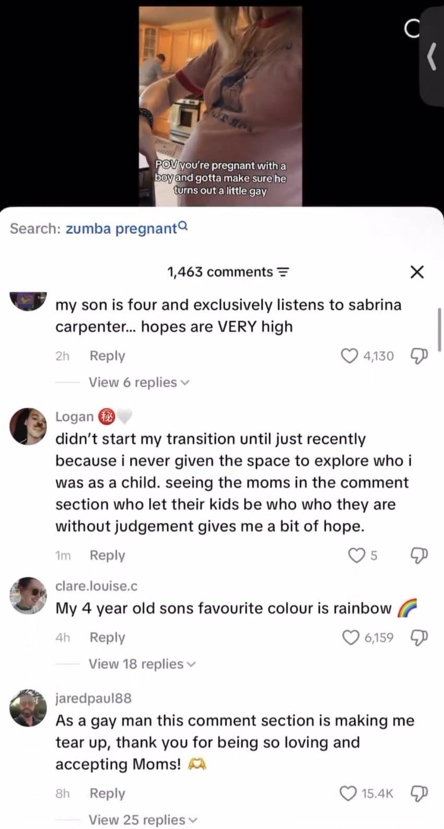
Task: Reply to Logan's comment
Action: (x=107, y=555)
